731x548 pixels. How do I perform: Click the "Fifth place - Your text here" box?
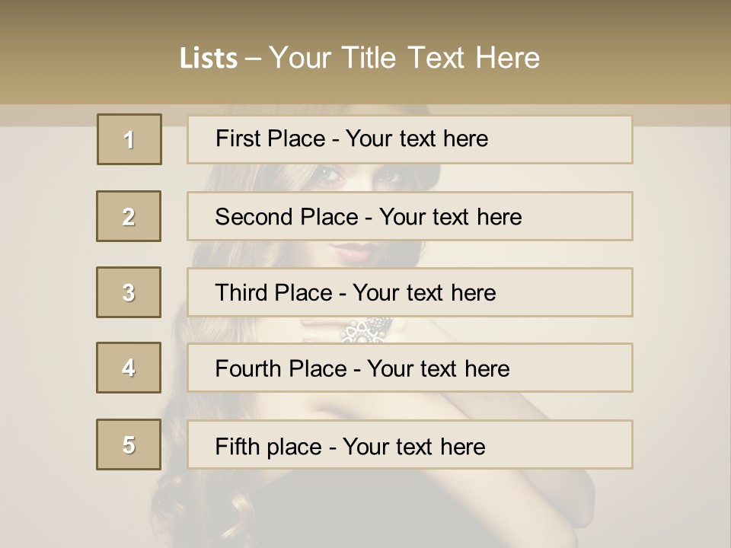410,444
